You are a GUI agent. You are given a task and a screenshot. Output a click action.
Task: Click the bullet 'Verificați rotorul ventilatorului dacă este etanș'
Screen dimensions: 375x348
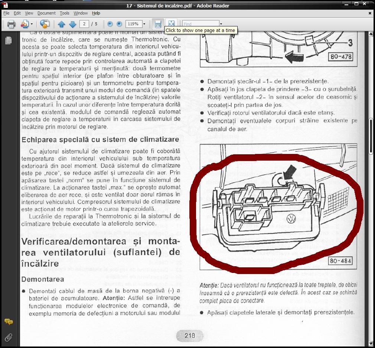[271, 113]
